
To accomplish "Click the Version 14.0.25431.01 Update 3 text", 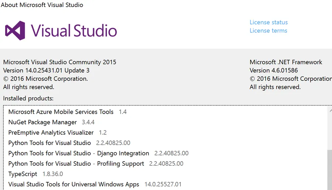I will (x=46, y=70).
